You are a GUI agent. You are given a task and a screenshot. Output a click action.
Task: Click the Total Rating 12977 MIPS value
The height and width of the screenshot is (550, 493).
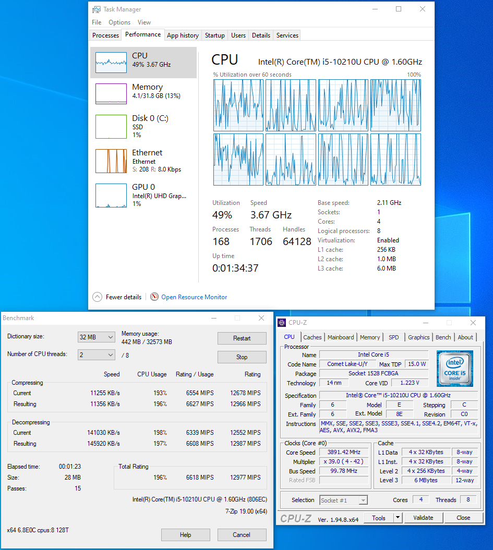[x=245, y=478]
